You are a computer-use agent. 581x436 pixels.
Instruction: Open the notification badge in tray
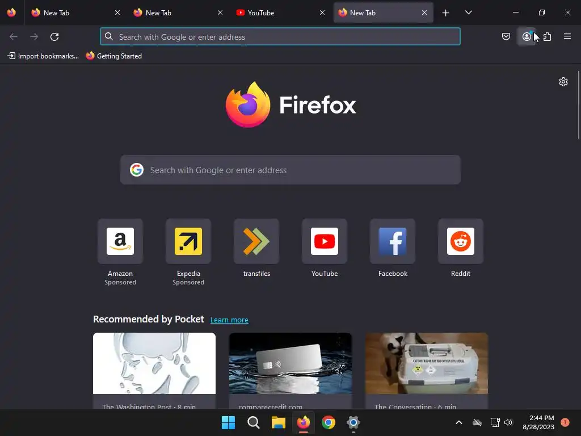pos(565,422)
